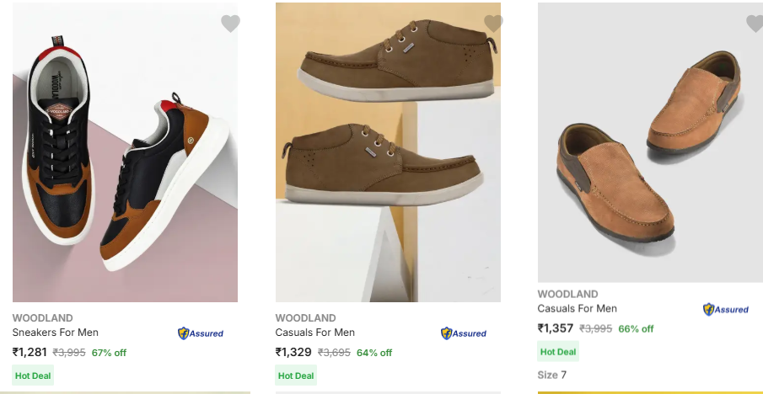This screenshot has width=763, height=394.
Task: Click Assured badge on the ₹1,329 casuals
Action: pos(464,333)
